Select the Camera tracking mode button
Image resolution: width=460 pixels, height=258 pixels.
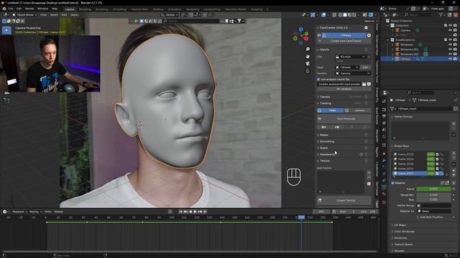click(x=357, y=110)
